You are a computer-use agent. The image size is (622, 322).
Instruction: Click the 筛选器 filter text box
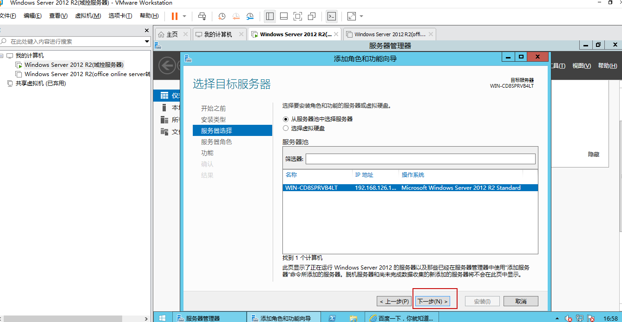click(420, 159)
